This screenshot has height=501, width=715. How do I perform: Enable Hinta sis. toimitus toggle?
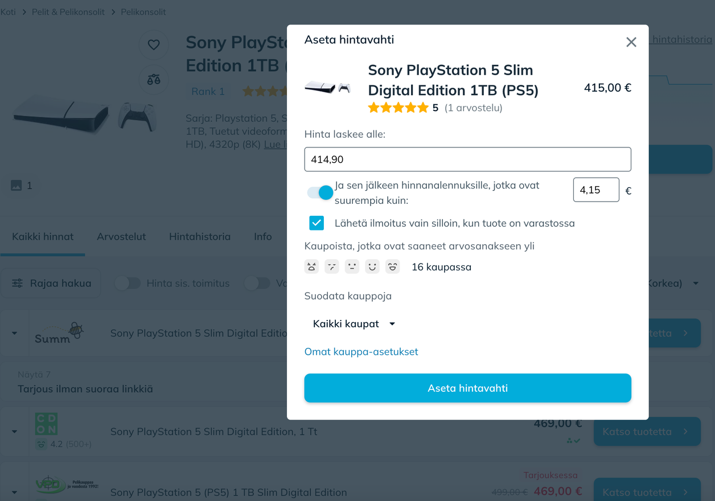pos(128,283)
